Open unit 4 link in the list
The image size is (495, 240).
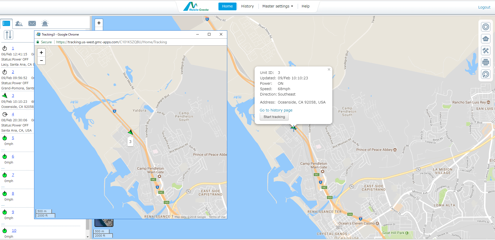[x=13, y=114]
